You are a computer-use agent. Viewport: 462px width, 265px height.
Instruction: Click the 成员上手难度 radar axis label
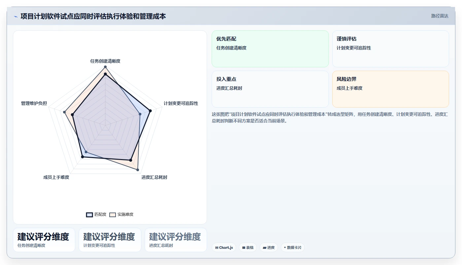point(56,177)
